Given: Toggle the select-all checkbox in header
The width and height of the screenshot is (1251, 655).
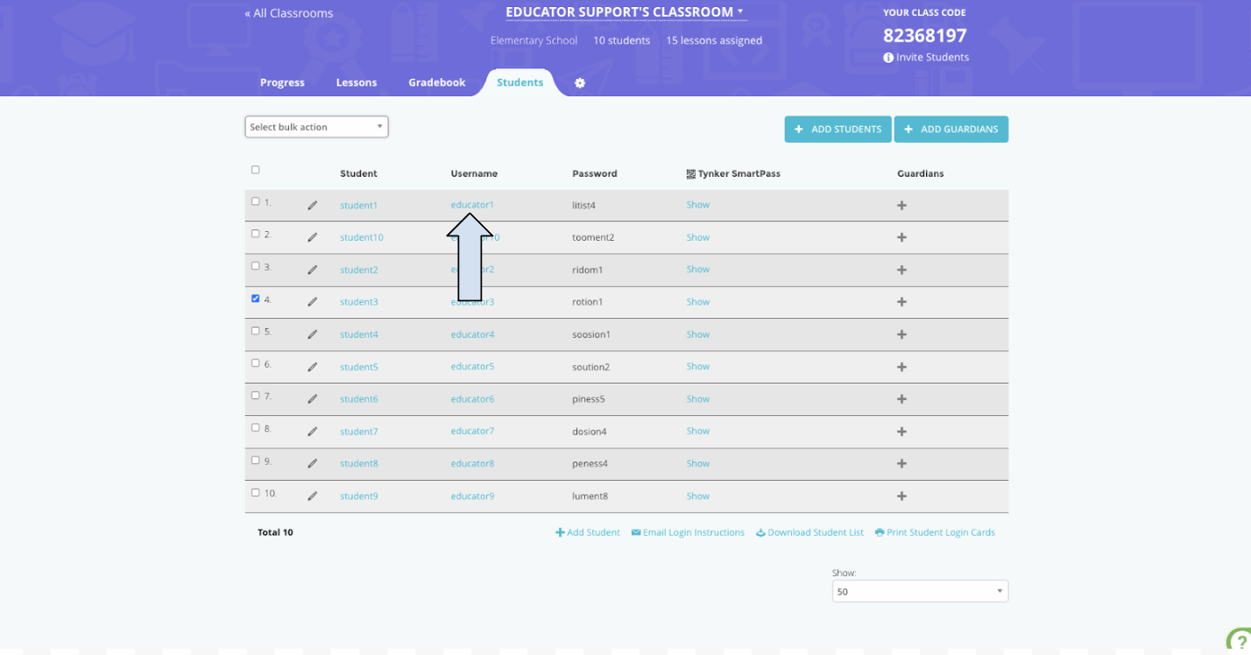Looking at the screenshot, I should (256, 170).
